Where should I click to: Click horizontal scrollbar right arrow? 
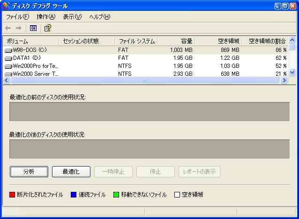(284, 80)
